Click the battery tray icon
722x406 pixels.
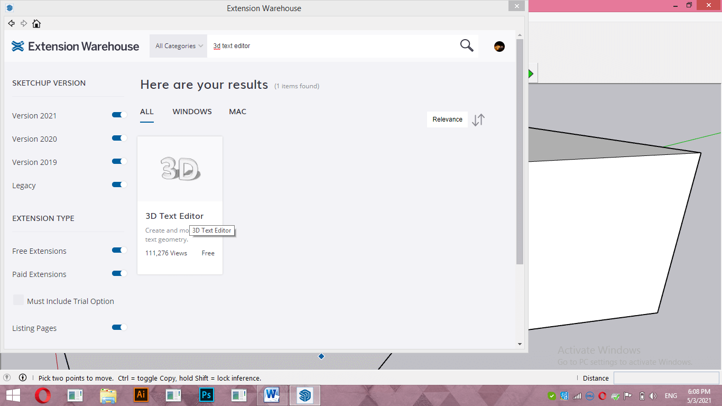coord(642,396)
